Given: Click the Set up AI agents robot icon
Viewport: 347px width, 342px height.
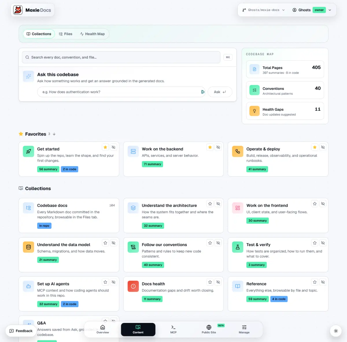Looking at the screenshot, I should 28,286.
